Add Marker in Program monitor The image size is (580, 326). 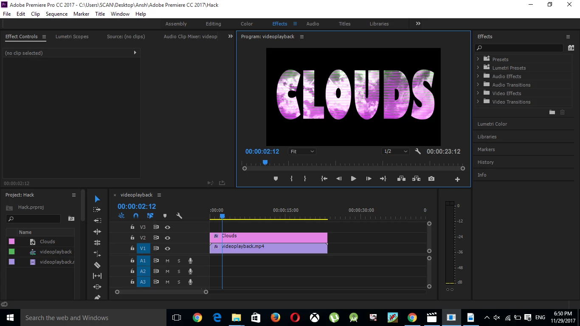pos(276,179)
